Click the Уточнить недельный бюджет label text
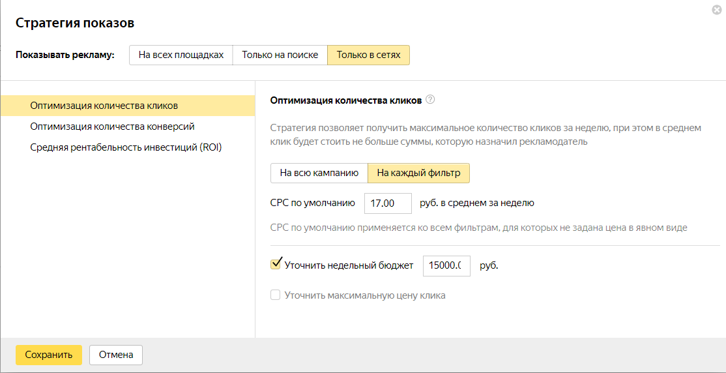This screenshot has height=373, width=726. point(349,265)
